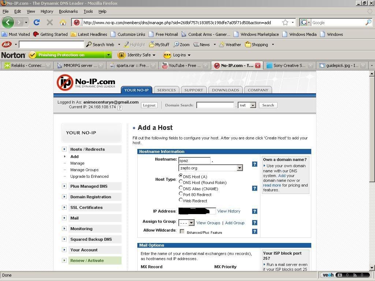Click the help icon beside Allow Wildcards
Image resolution: width=375 pixels, height=281 pixels.
click(255, 231)
